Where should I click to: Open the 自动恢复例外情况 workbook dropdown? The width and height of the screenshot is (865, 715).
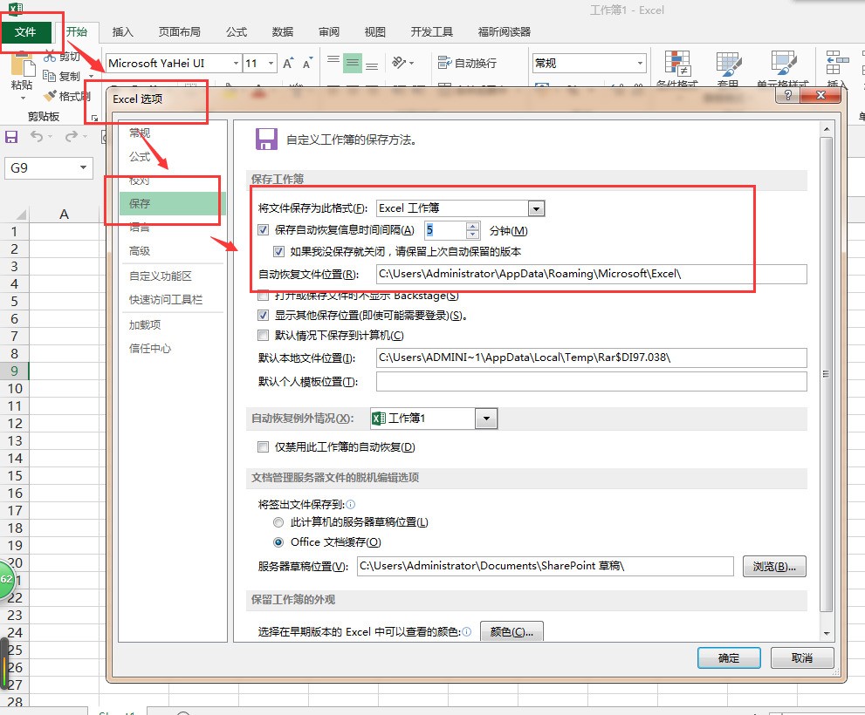(486, 419)
